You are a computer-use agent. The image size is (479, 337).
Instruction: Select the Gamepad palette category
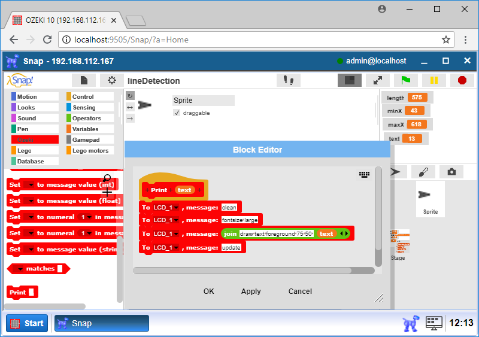point(90,139)
